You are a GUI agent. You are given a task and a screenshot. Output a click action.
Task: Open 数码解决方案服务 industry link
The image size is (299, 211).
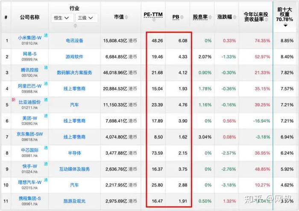75,73
